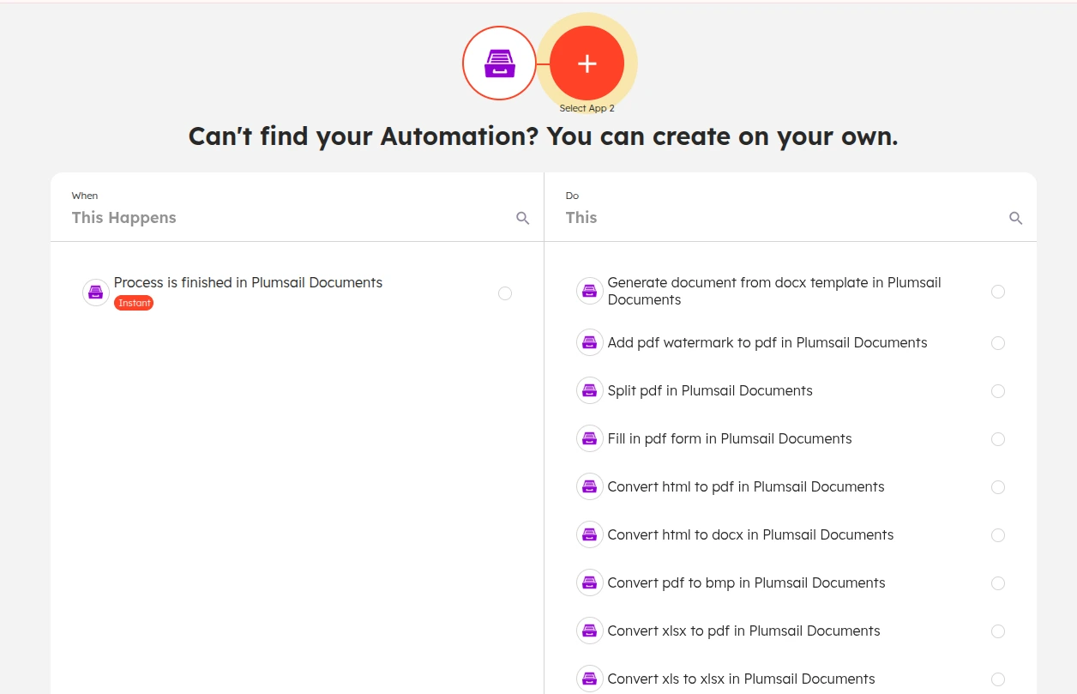
Task: Select radio for Convert html to docx
Action: click(998, 535)
